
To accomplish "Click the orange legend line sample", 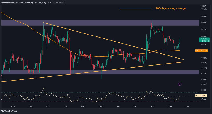I will tap(136, 9).
